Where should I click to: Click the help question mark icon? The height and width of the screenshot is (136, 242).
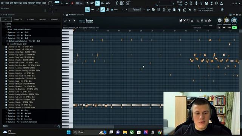pyautogui.click(x=201, y=3)
